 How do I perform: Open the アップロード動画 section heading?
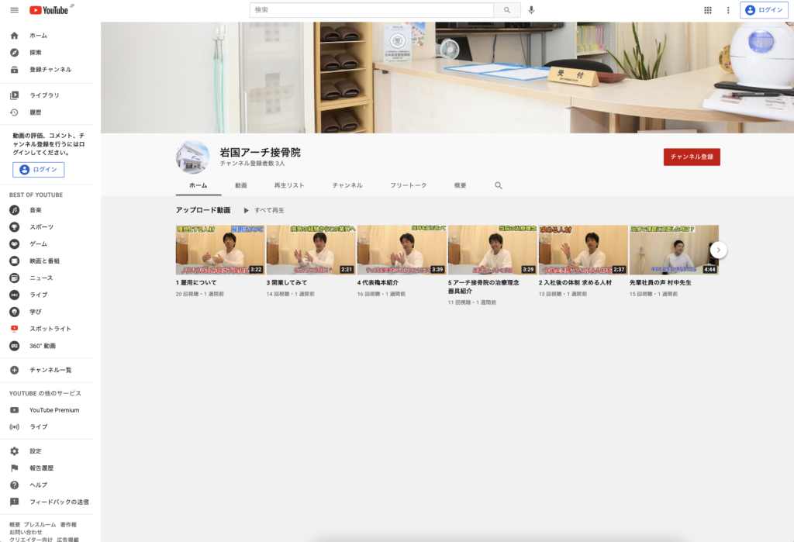203,210
